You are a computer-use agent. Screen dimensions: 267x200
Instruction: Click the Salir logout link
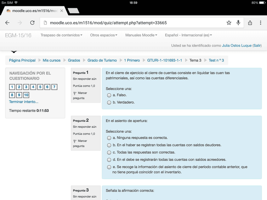point(257,46)
